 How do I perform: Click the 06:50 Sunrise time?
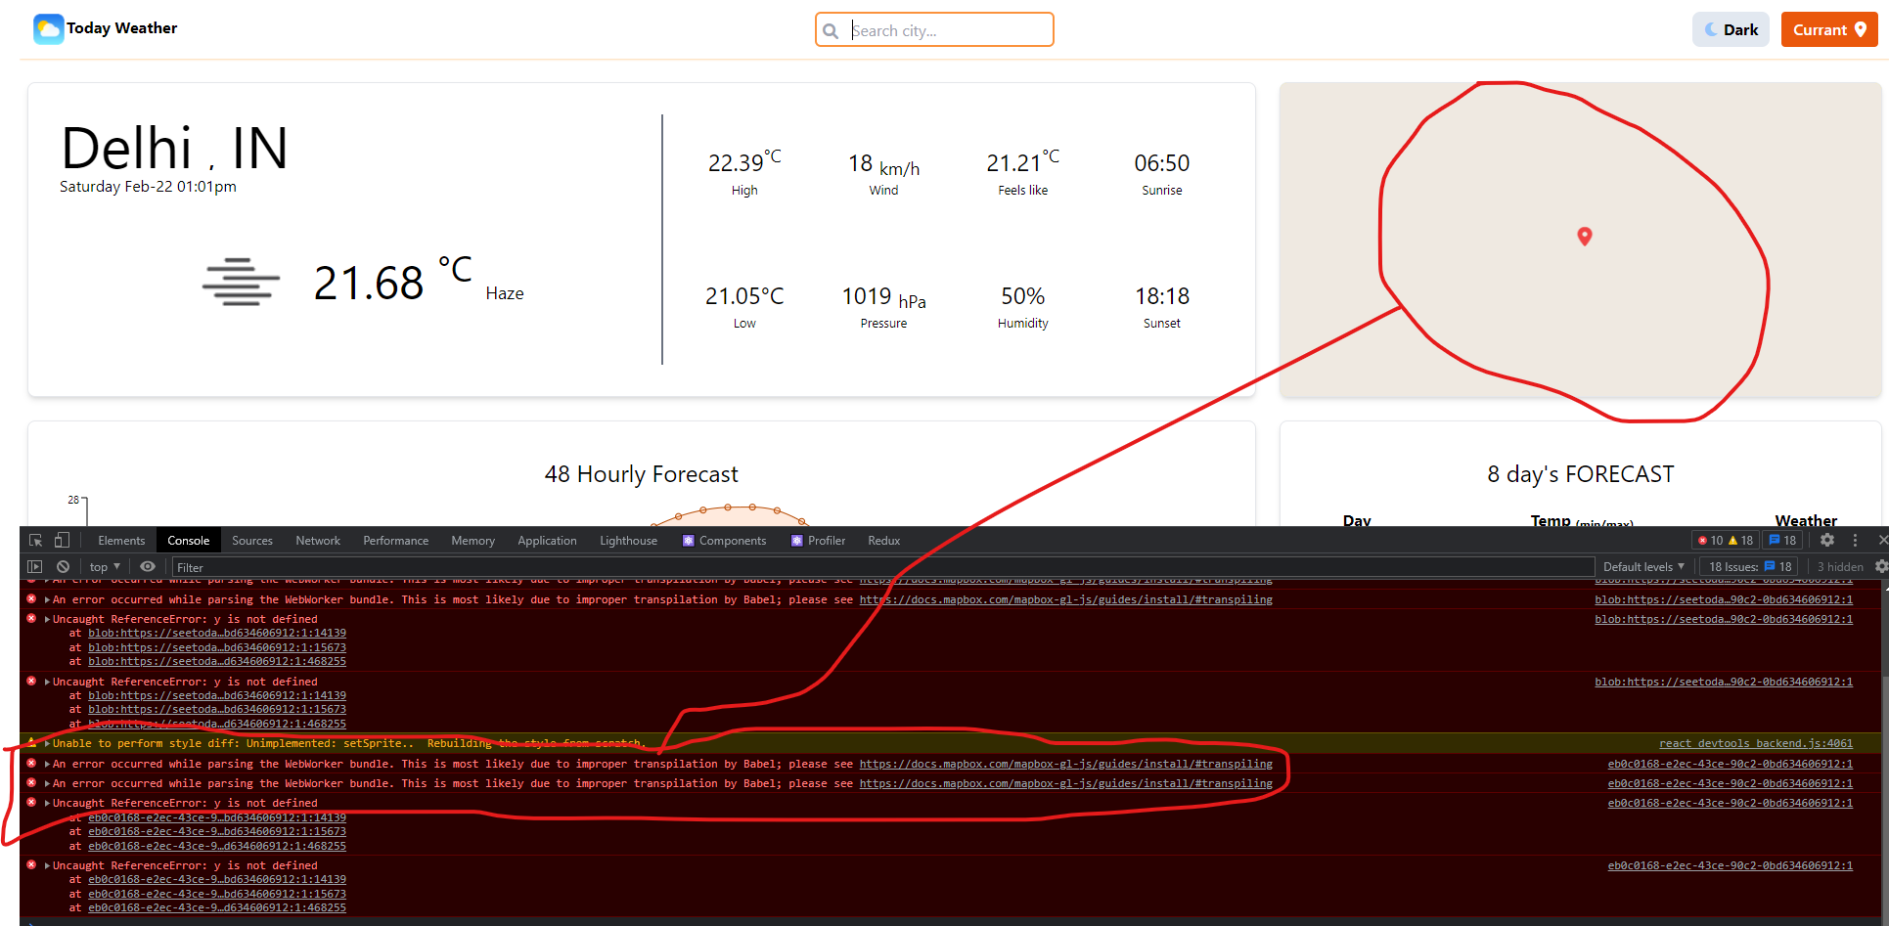click(x=1162, y=163)
